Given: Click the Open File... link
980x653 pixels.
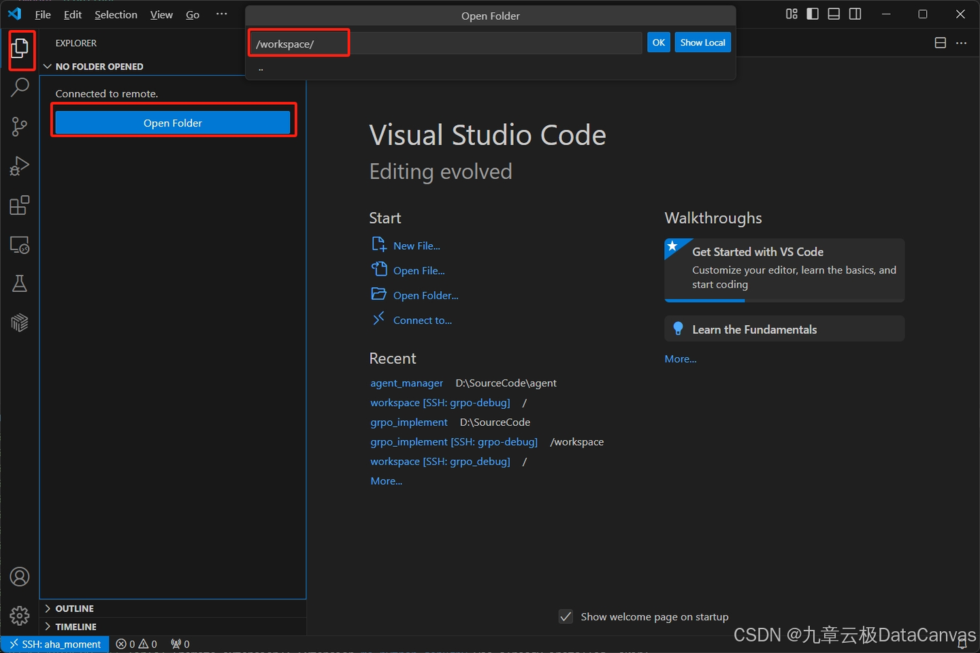Looking at the screenshot, I should click(419, 271).
